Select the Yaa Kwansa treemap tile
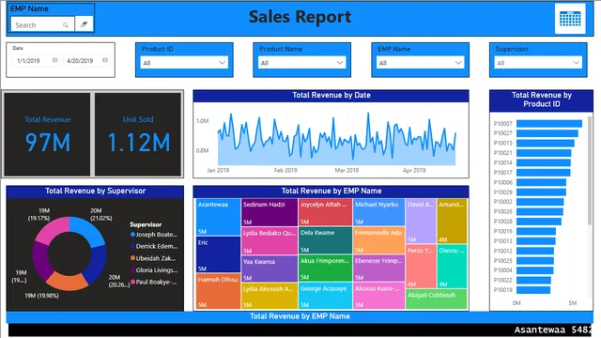 [x=270, y=269]
